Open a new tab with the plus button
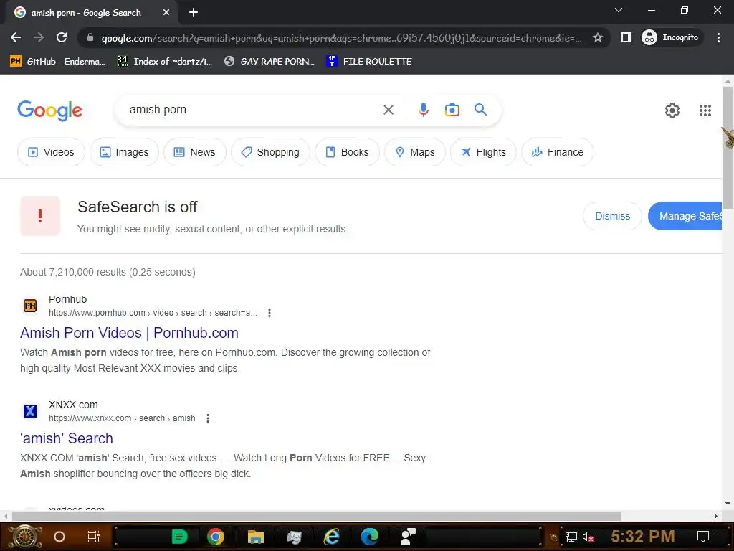This screenshot has width=734, height=551. point(194,12)
